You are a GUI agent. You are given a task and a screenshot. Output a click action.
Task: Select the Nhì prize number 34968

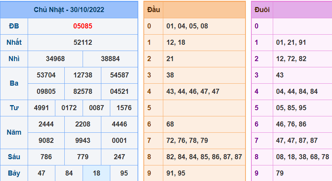point(55,58)
